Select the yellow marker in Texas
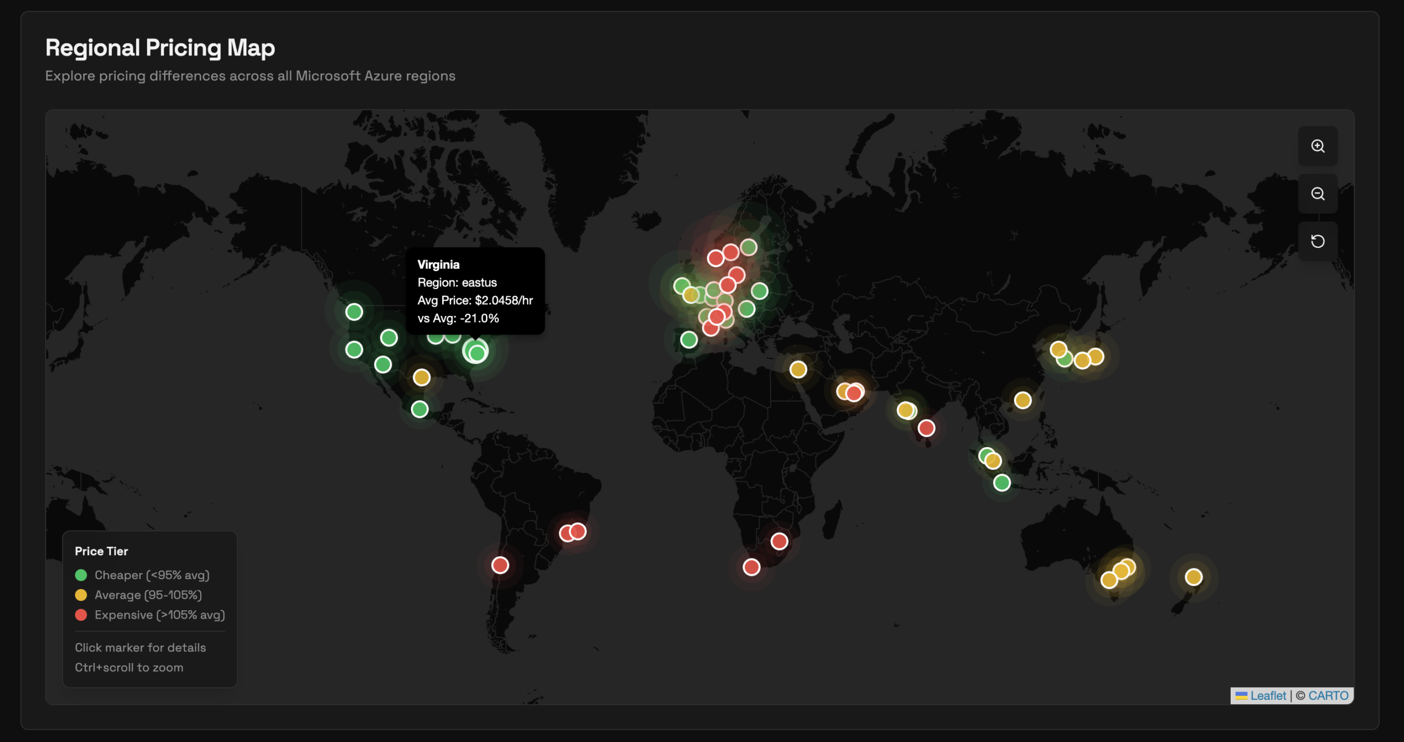 click(421, 377)
